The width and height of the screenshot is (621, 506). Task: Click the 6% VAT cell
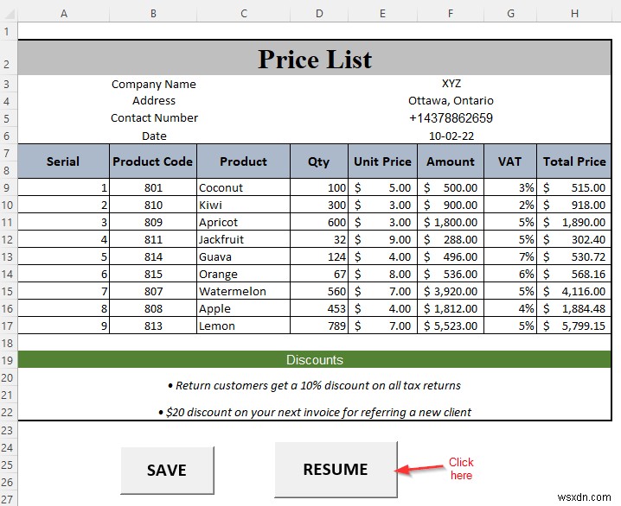point(510,274)
